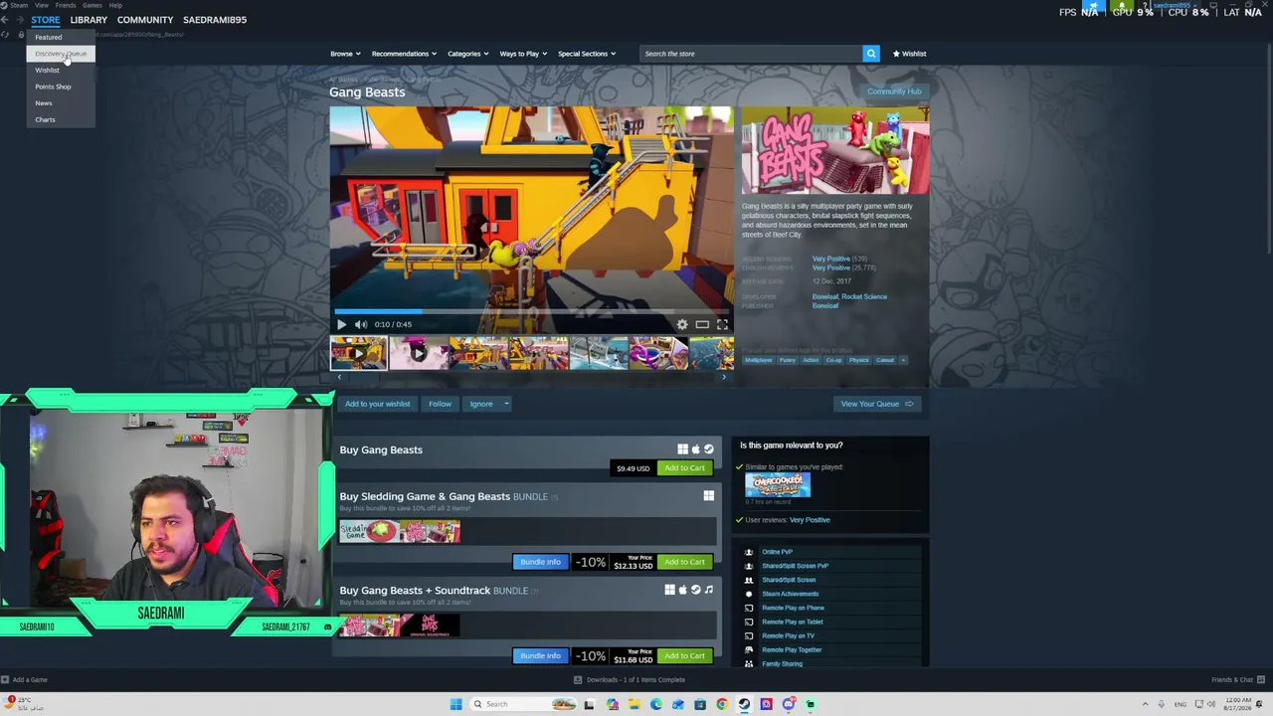Open Ways to Play dropdown
1273x716 pixels.
pos(522,54)
